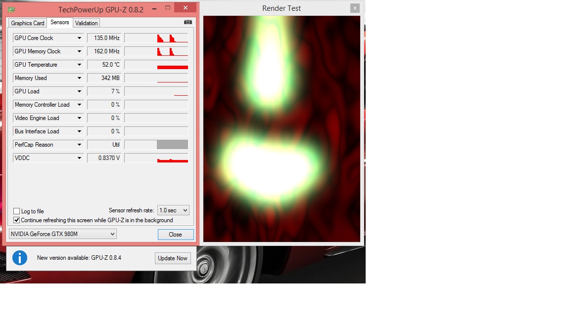Close the GPU-Z window from title bar

[186, 7]
